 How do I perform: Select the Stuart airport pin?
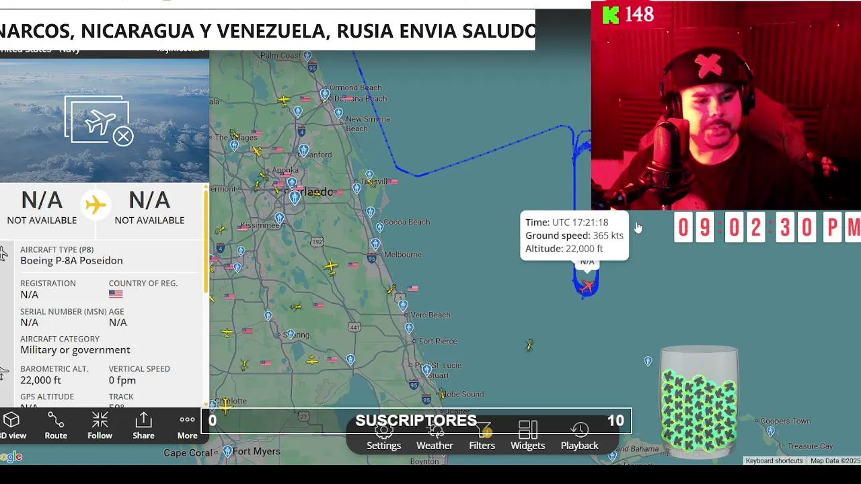(x=426, y=370)
